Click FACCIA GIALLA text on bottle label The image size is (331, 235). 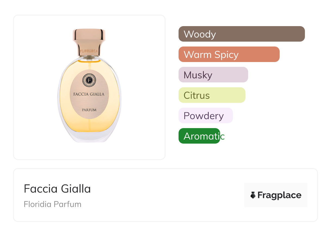click(x=89, y=94)
